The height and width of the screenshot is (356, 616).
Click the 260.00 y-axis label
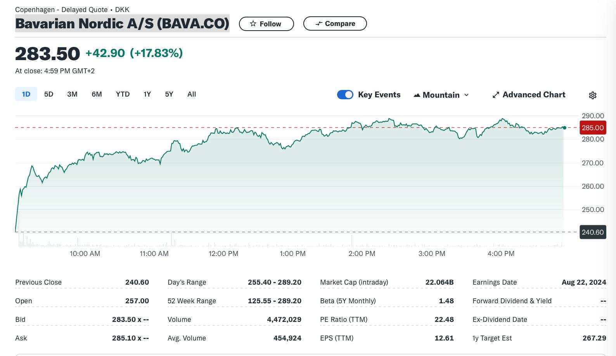coord(593,187)
